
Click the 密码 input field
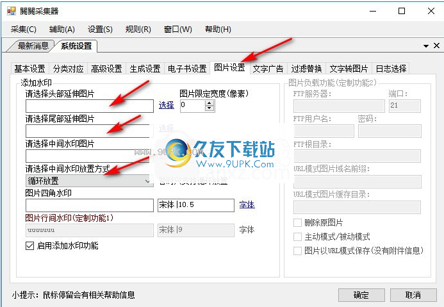[390, 131]
